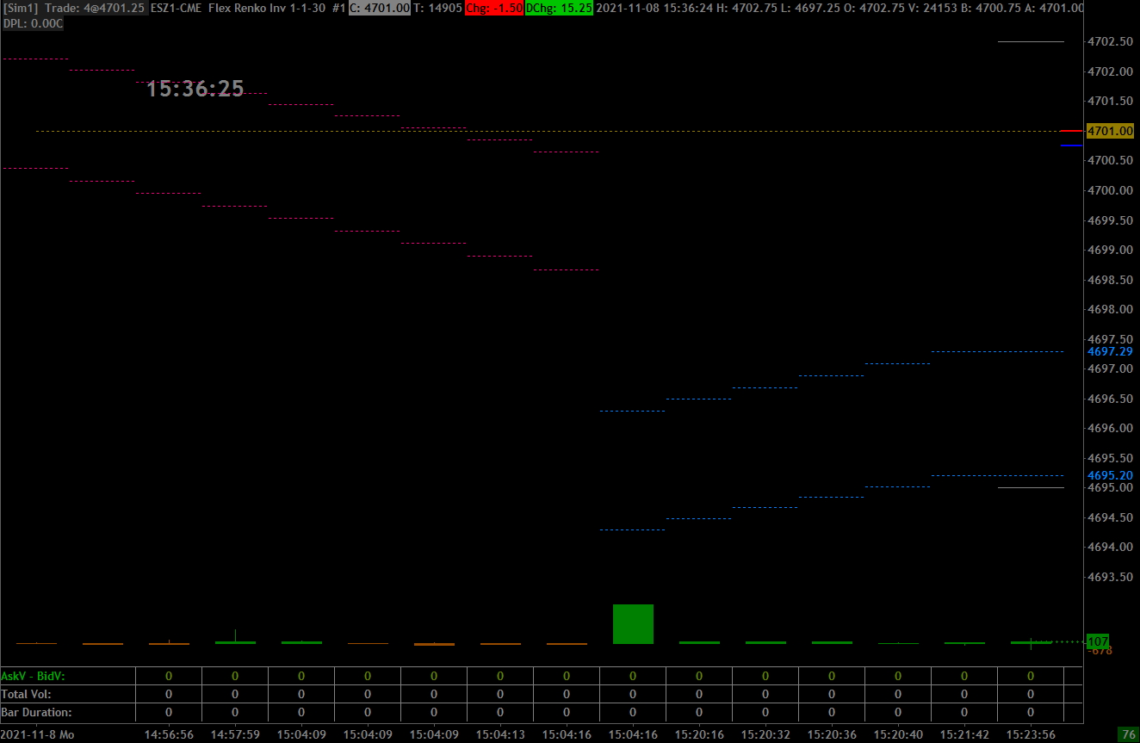Screen dimensions: 1140x743
Task: Click the large 15:36:25 clock display
Action: tap(195, 89)
